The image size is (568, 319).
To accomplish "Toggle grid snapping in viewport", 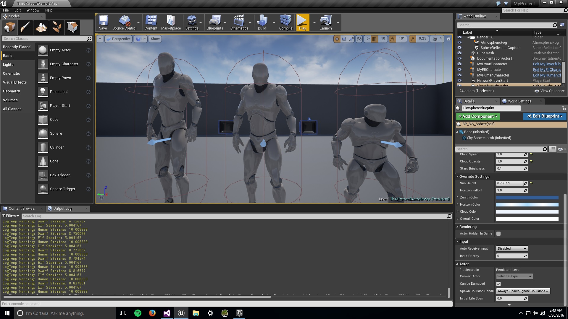I will 374,39.
